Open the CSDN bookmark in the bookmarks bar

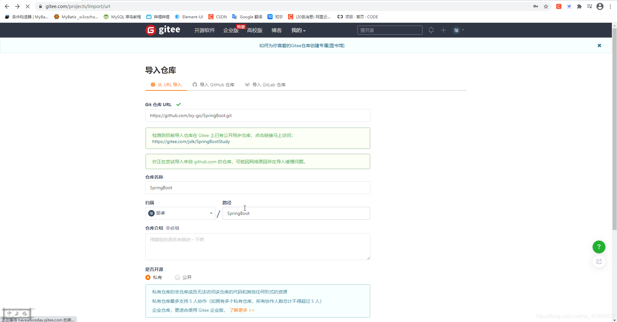pos(218,17)
